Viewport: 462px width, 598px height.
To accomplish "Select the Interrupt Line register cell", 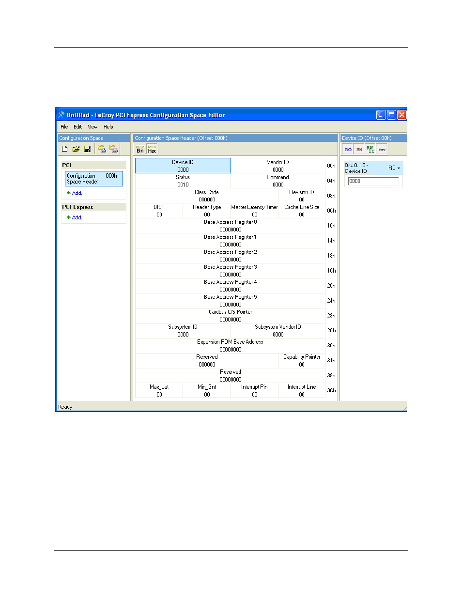I will coord(302,391).
